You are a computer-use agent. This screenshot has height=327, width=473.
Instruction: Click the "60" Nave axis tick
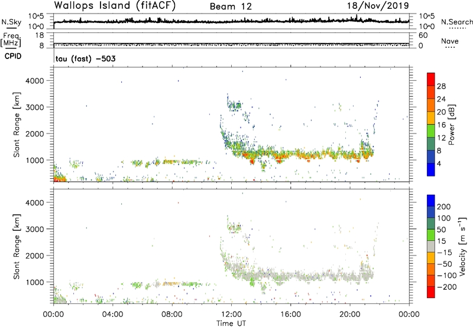[423, 35]
